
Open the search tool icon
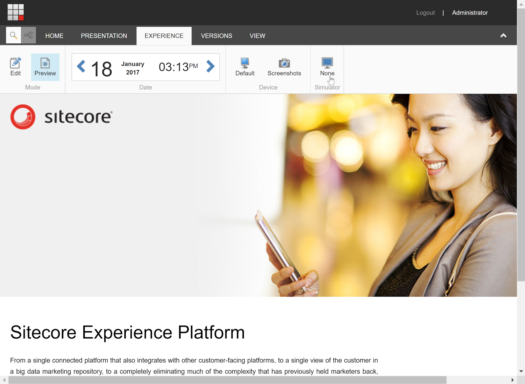[x=13, y=35]
